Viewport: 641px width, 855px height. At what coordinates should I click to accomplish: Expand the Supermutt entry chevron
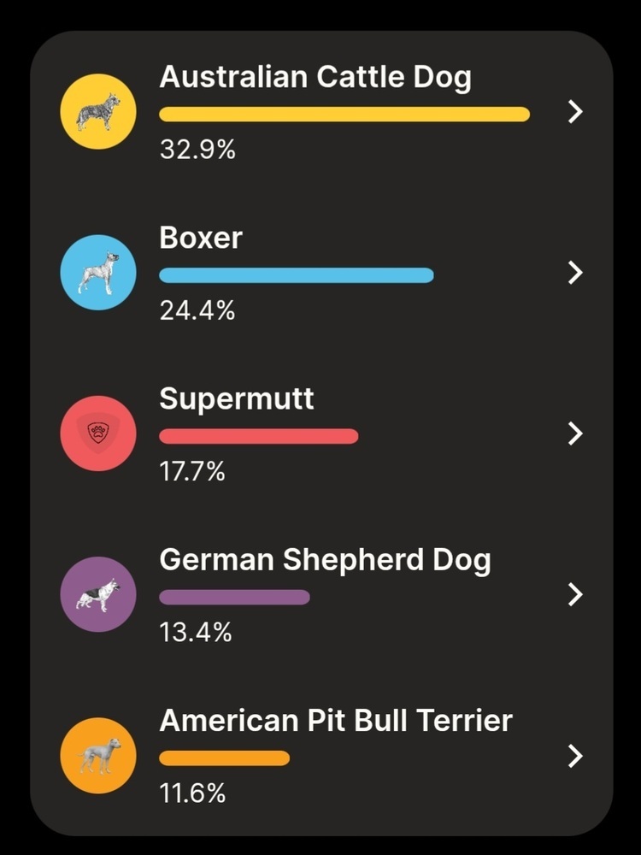tap(575, 433)
